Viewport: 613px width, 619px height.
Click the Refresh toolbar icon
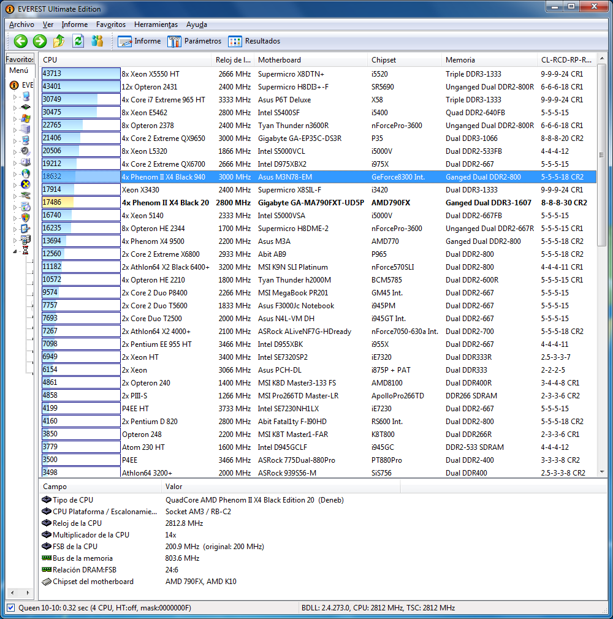tap(78, 41)
